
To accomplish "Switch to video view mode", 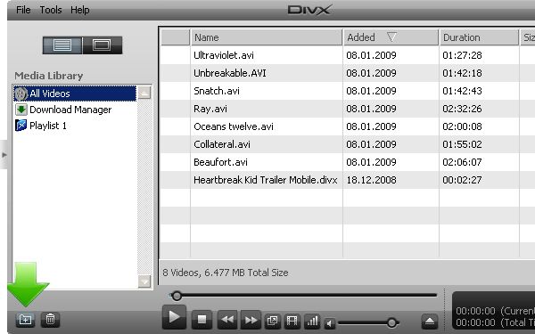I will coord(102,45).
